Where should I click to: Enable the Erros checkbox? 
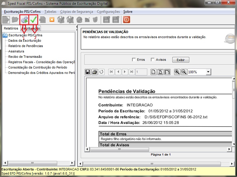(x=134, y=60)
